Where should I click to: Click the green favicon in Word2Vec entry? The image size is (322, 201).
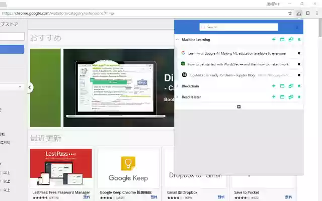(183, 64)
